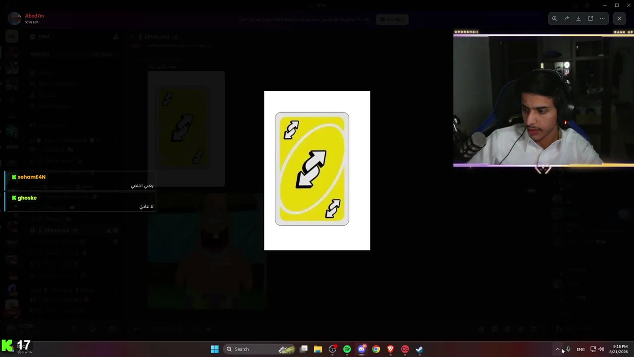Screen dimensions: 634x357
Task: Click the ghoske chat username
Action: point(27,198)
